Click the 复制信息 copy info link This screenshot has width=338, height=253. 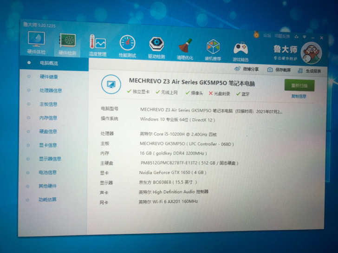coord(299,96)
